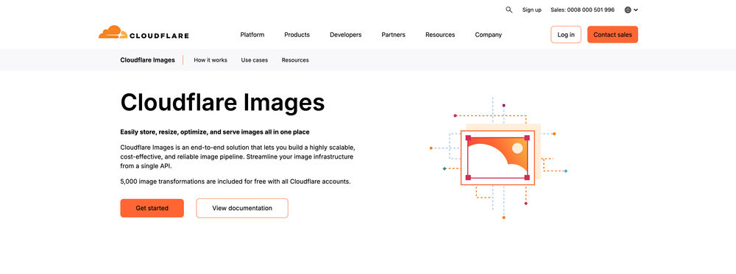Screen dimensions: 736x274
Task: Click the Cloudflare logo
Action: pos(144,32)
